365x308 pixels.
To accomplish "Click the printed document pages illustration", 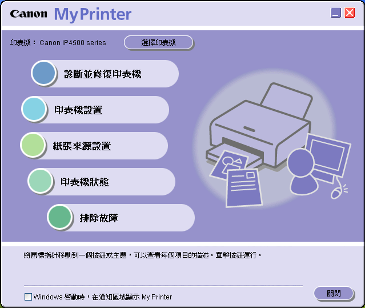I will [x=236, y=179].
